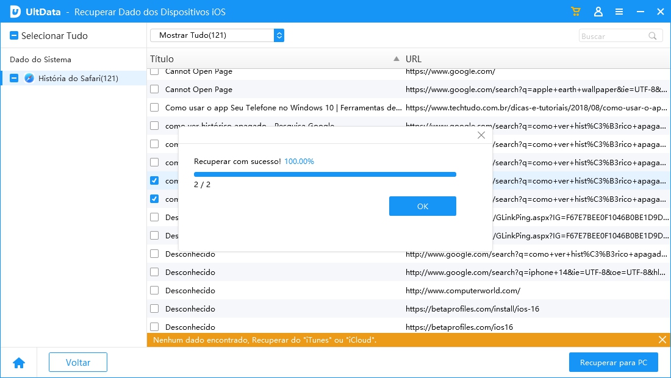Click the URL column header
The height and width of the screenshot is (378, 671).
[414, 59]
